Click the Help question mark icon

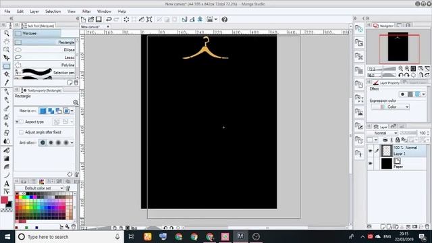click(x=225, y=20)
